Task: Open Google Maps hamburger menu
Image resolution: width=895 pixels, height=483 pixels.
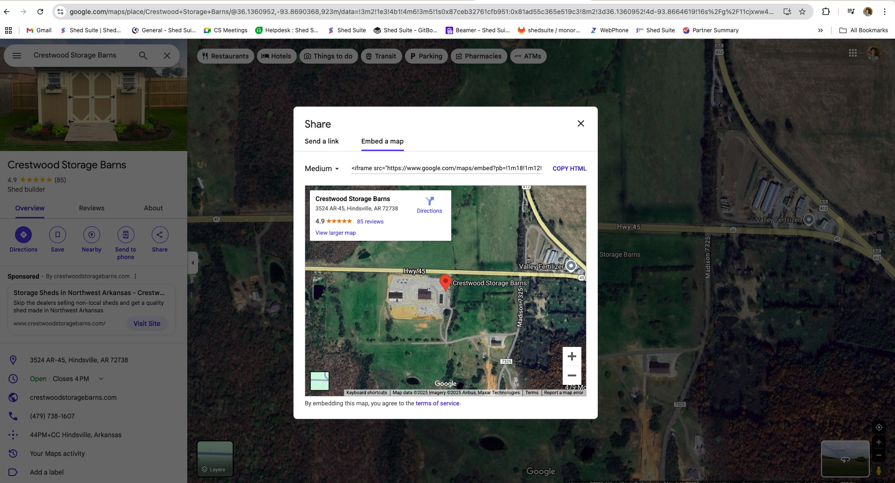Action: tap(17, 56)
